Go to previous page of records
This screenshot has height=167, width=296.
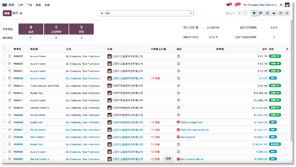click(239, 13)
